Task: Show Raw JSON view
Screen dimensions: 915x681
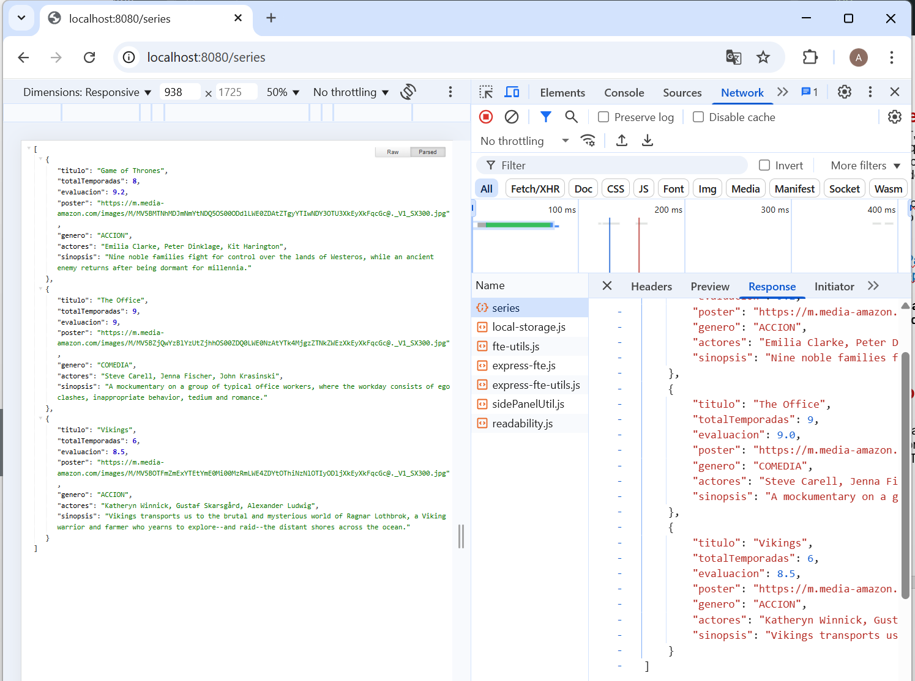Action: pos(393,152)
